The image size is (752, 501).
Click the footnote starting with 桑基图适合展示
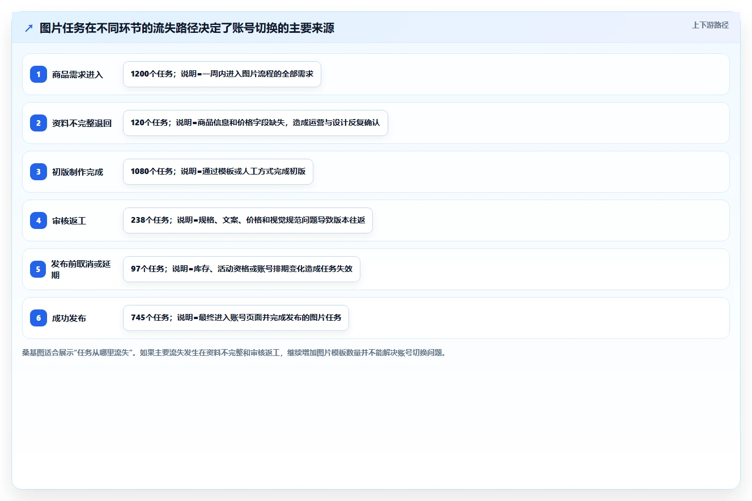pos(234,353)
